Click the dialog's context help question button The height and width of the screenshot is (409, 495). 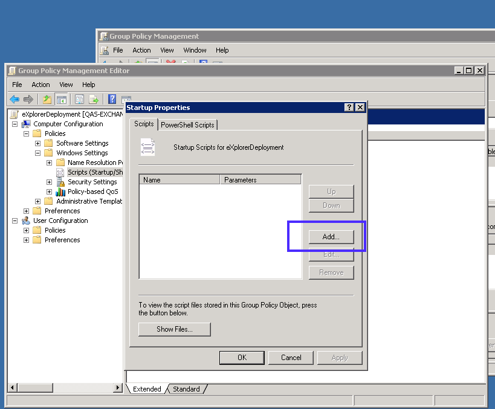349,107
